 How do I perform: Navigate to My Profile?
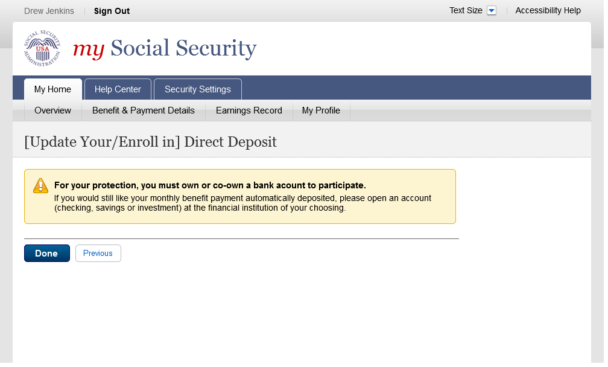tap(321, 110)
